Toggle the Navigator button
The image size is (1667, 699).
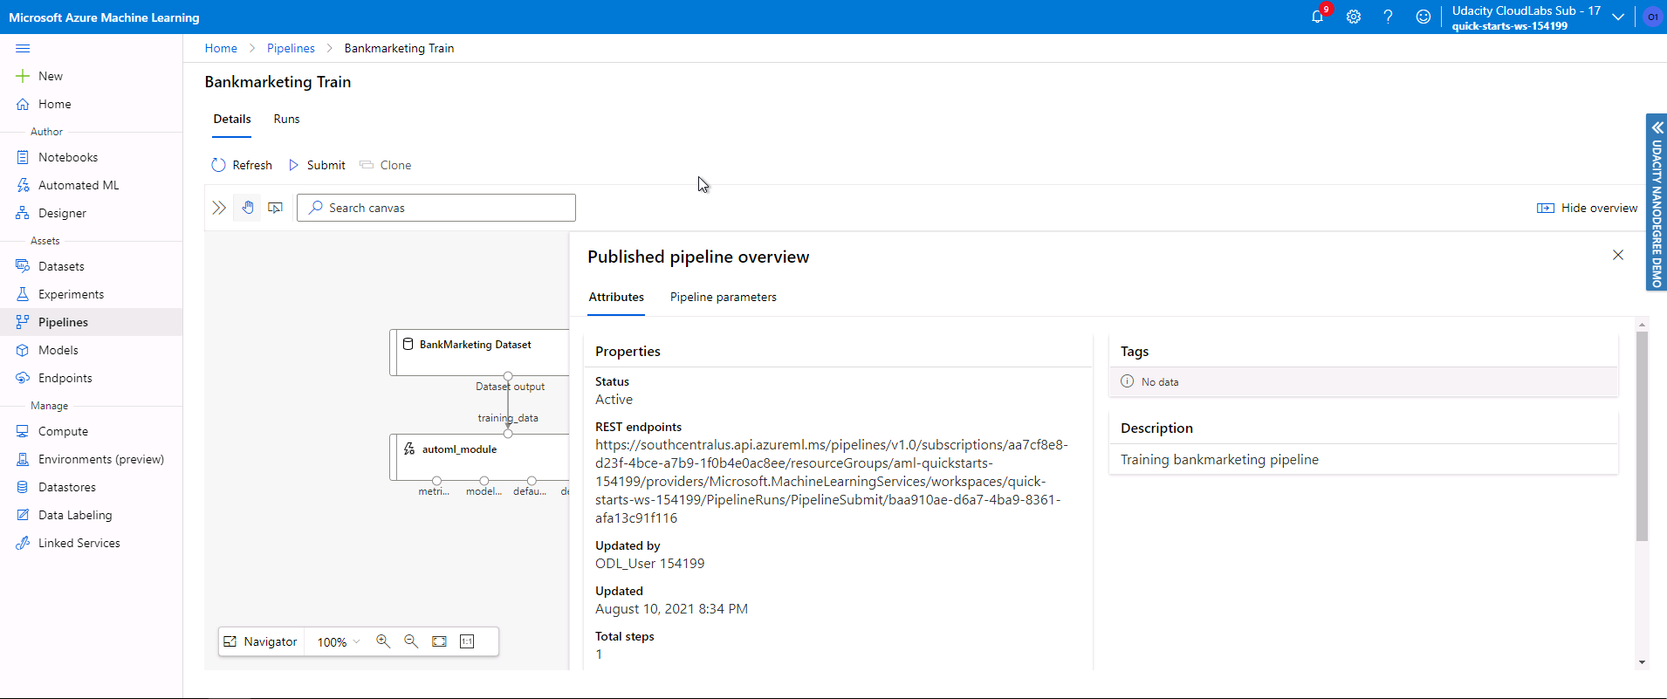261,641
